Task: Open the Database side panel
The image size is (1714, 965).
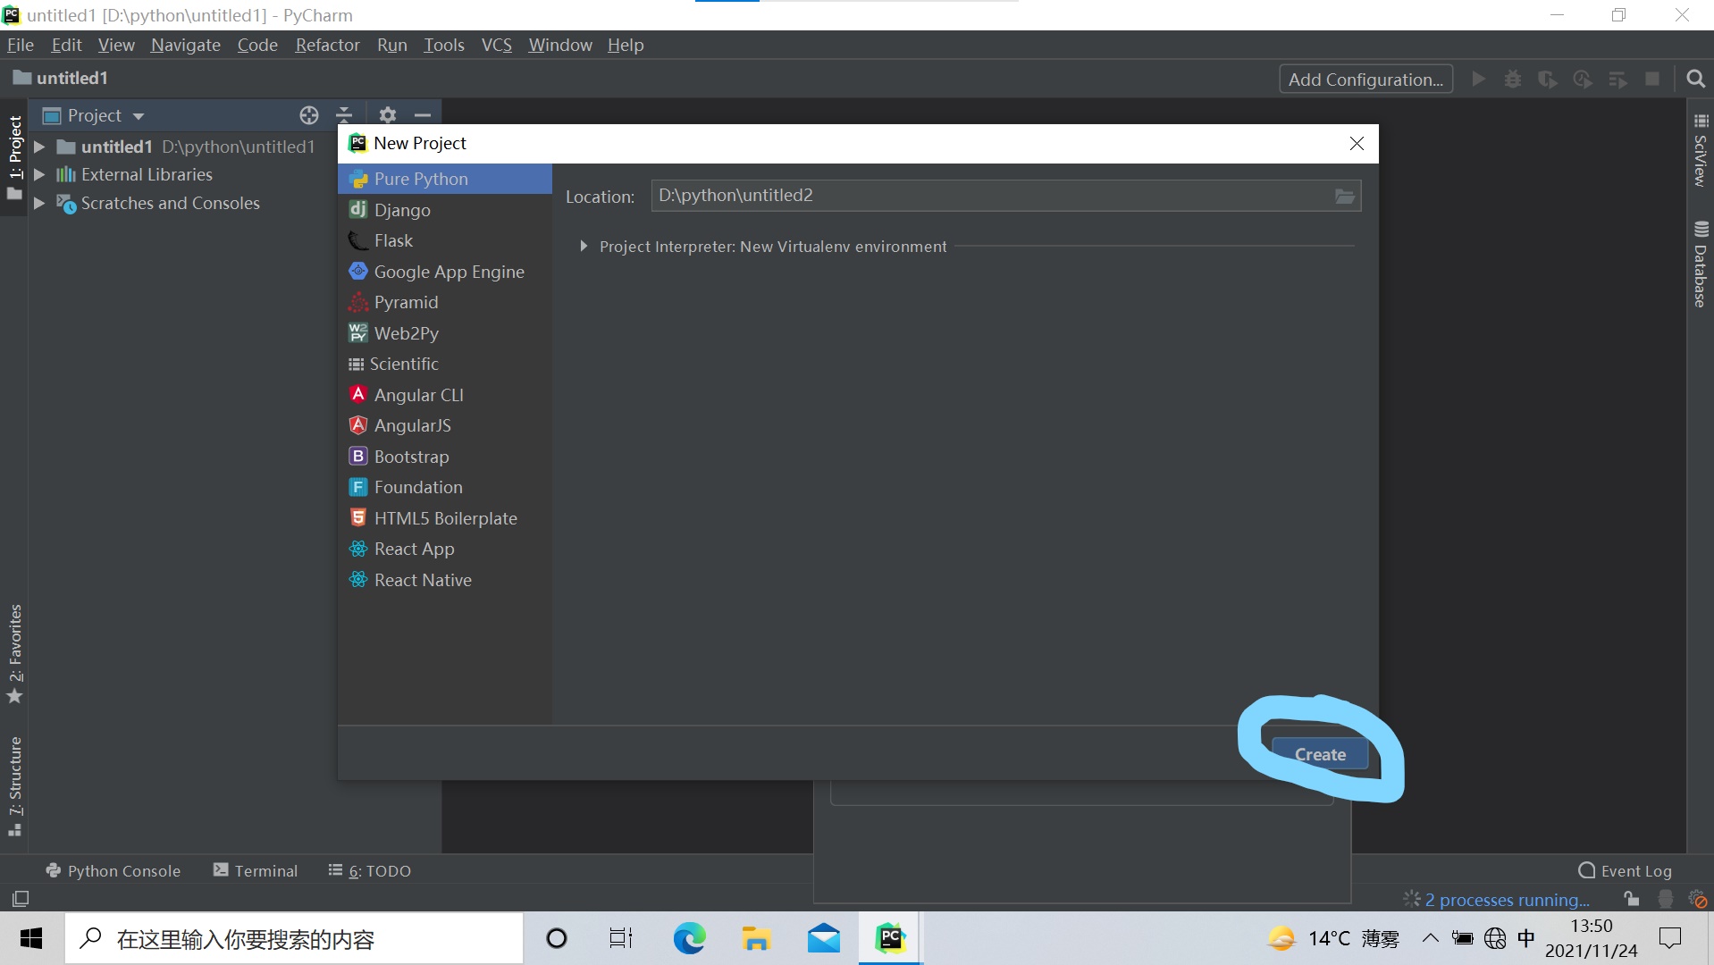Action: [x=1699, y=264]
